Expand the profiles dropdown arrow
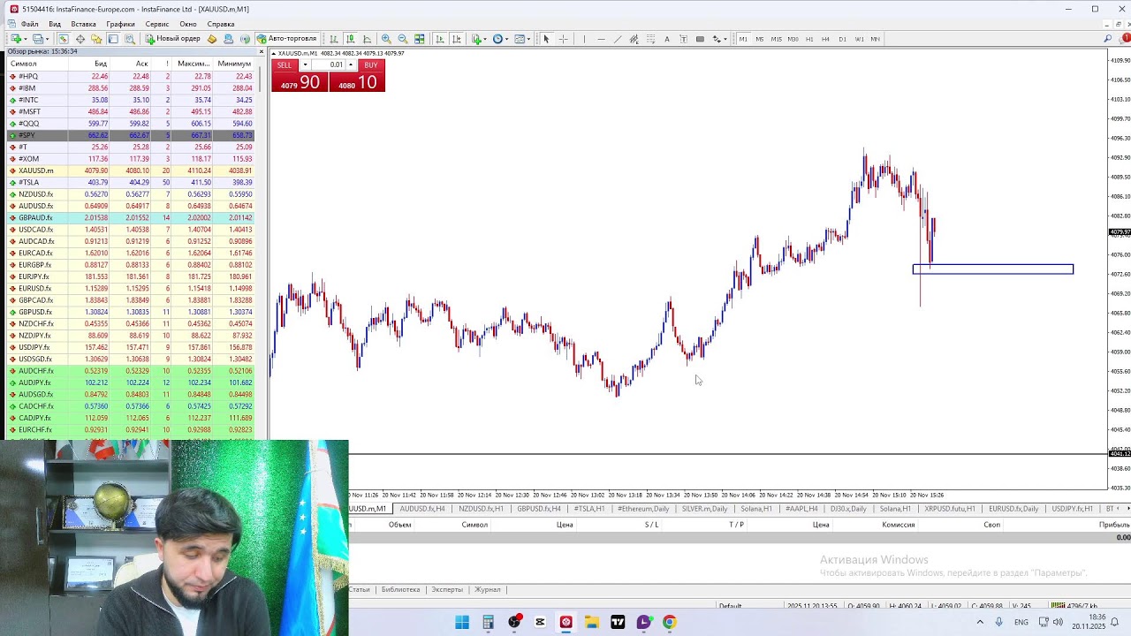This screenshot has height=636, width=1131. click(48, 39)
